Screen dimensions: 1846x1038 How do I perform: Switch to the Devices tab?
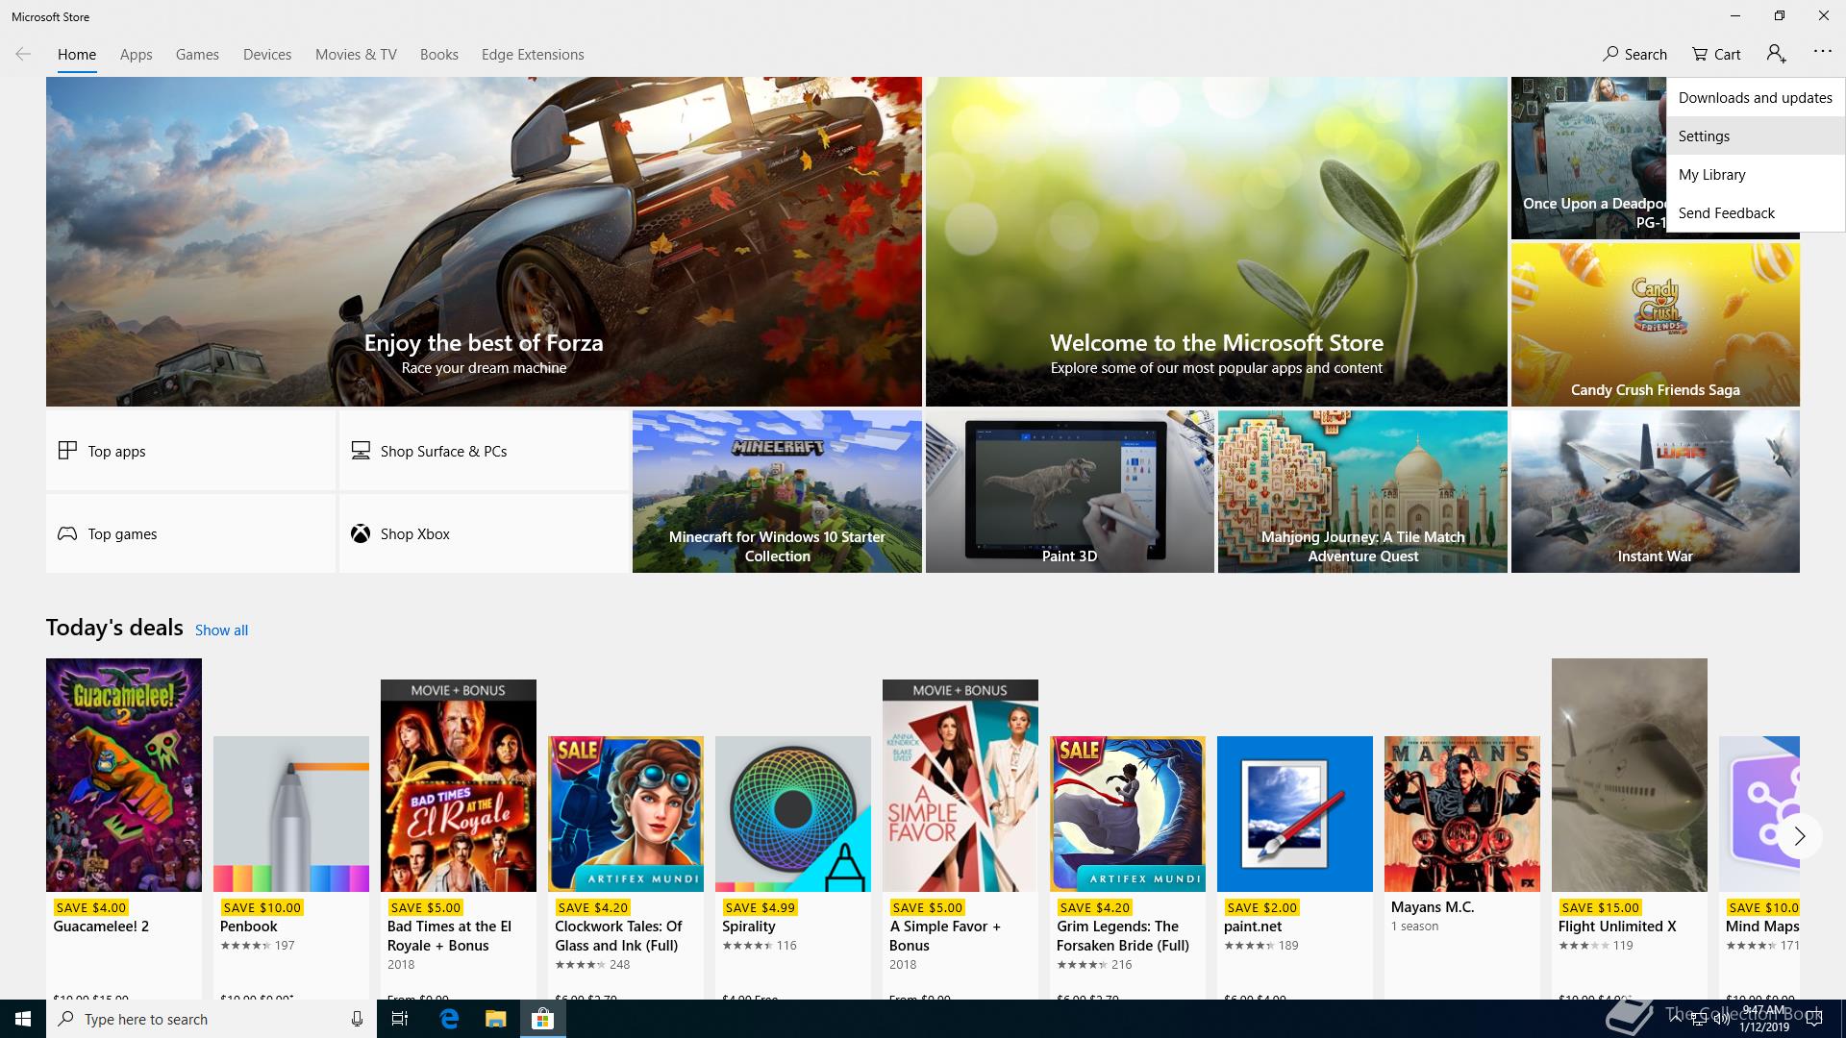tap(267, 55)
